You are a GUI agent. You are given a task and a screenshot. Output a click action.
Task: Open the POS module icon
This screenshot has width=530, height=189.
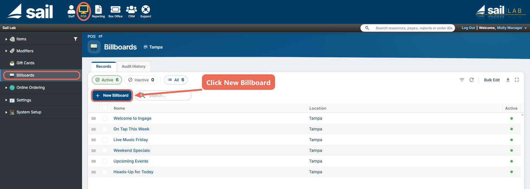point(84,11)
